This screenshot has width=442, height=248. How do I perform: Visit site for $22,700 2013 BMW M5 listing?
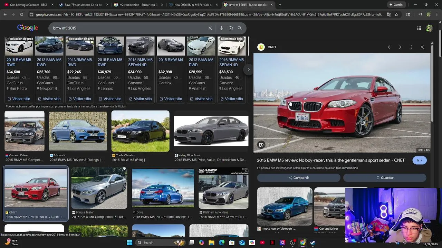point(49,99)
